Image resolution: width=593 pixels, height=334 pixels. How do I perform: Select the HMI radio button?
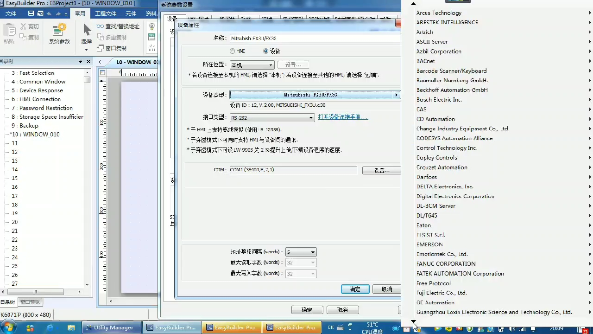[233, 51]
